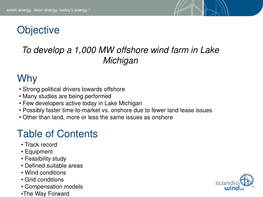Click the Table of Contents heading
Screen dimensions: 263x197
click(x=57, y=133)
